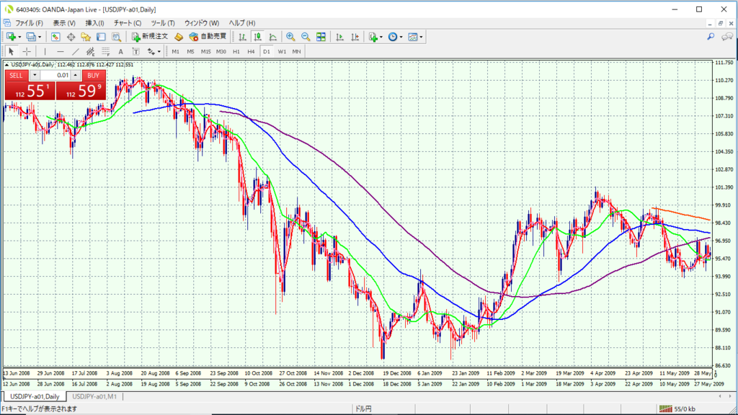Image resolution: width=738 pixels, height=415 pixels.
Task: Switch chart to candlesticks icon
Action: point(258,37)
